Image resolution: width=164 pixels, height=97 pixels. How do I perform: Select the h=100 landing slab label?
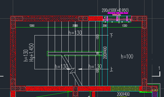[127, 56]
